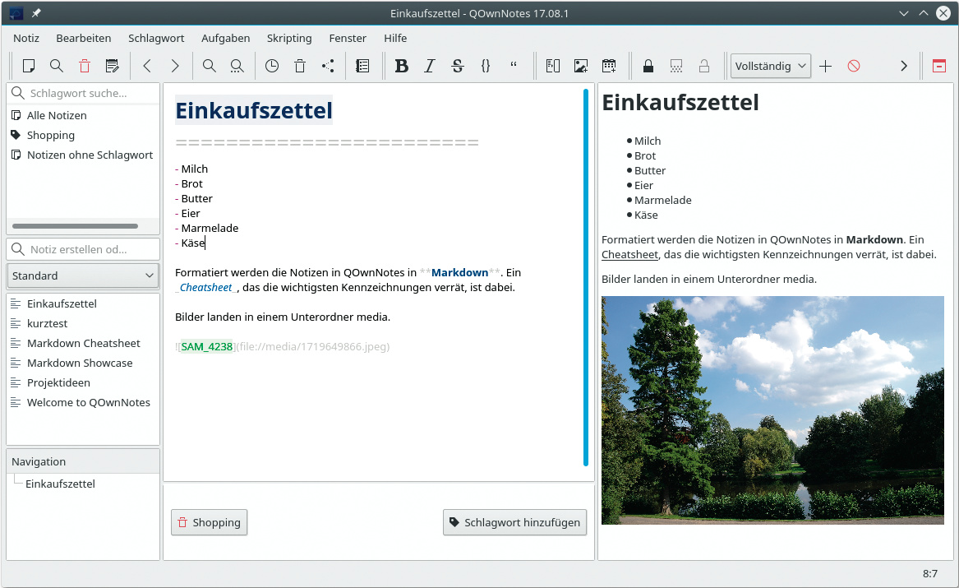Toggle bold formatting
The height and width of the screenshot is (588, 959).
401,66
